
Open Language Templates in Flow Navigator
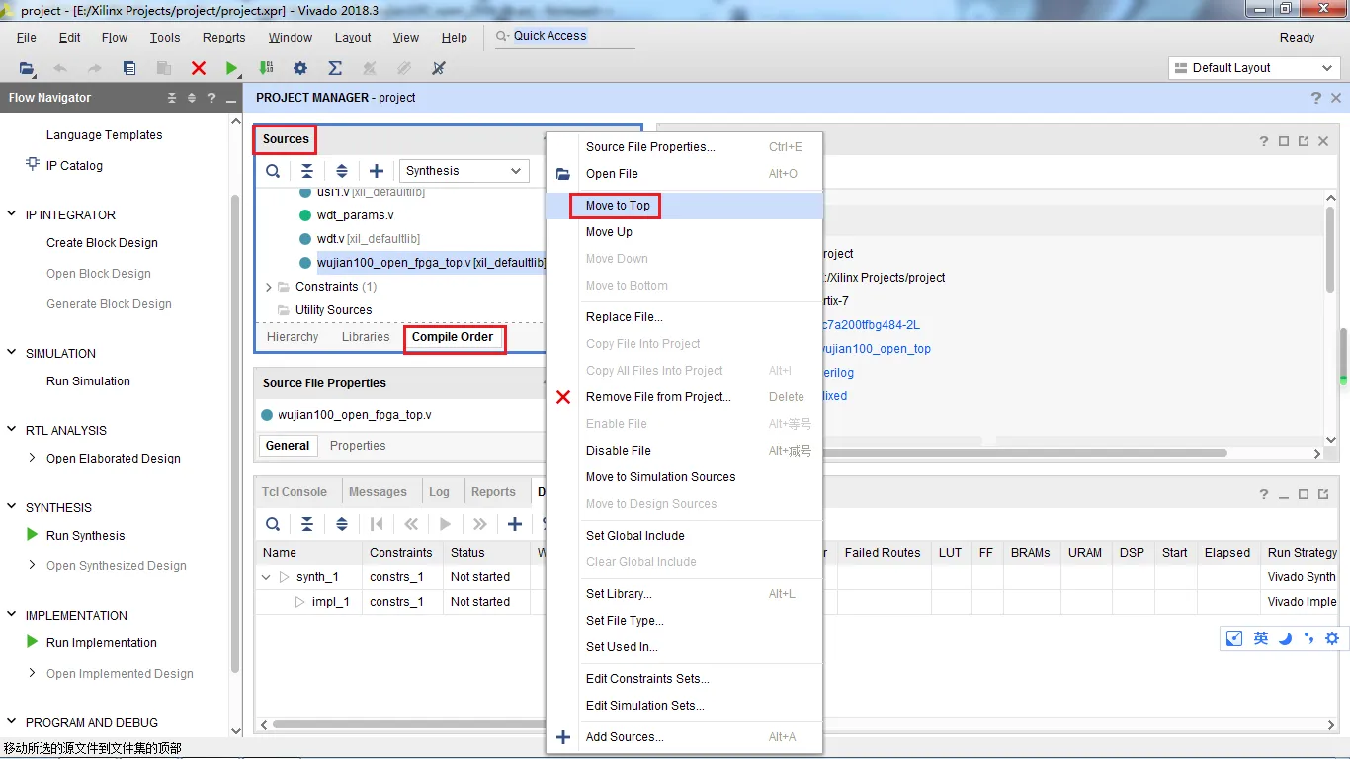tap(105, 135)
